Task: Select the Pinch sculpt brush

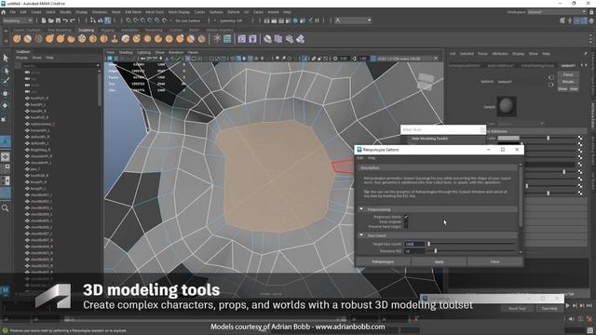Action: point(61,39)
